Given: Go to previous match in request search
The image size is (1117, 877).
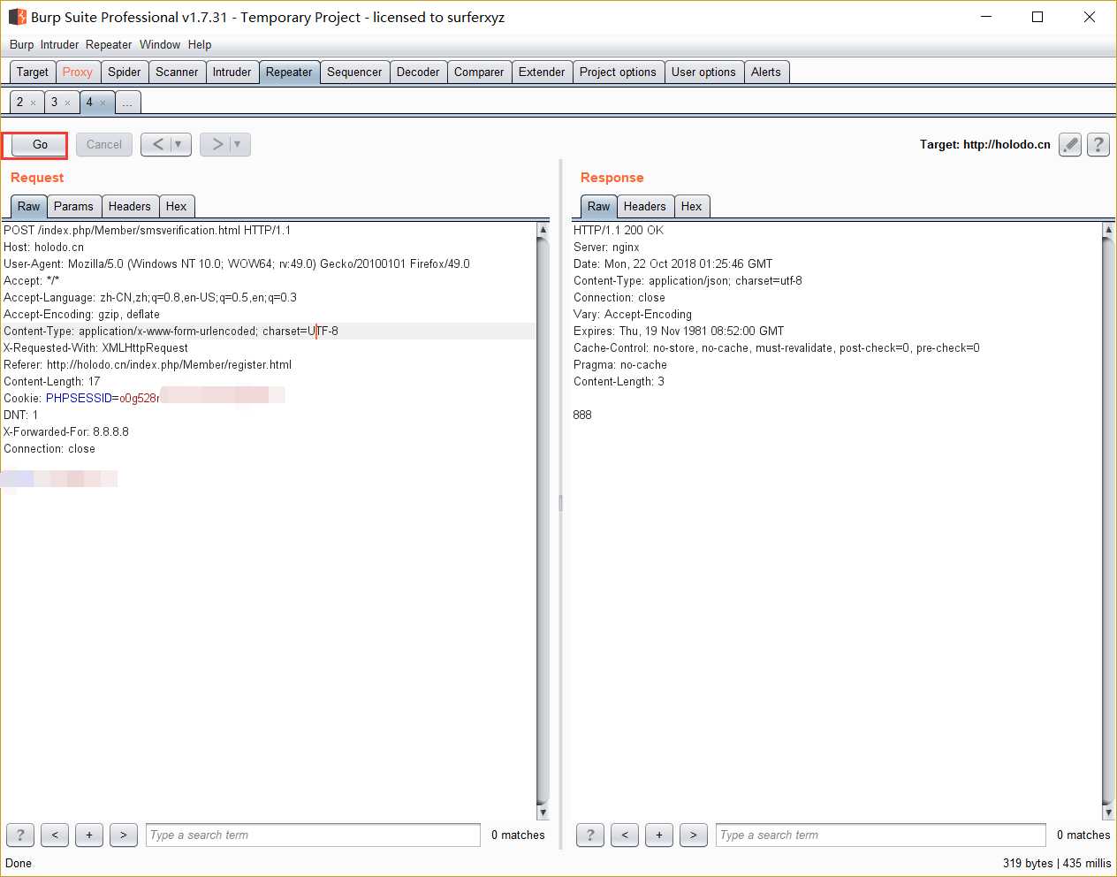Looking at the screenshot, I should click(x=55, y=835).
